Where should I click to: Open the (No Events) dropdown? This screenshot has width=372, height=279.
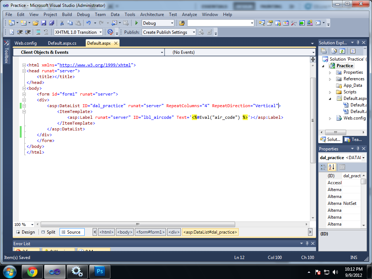(314, 52)
